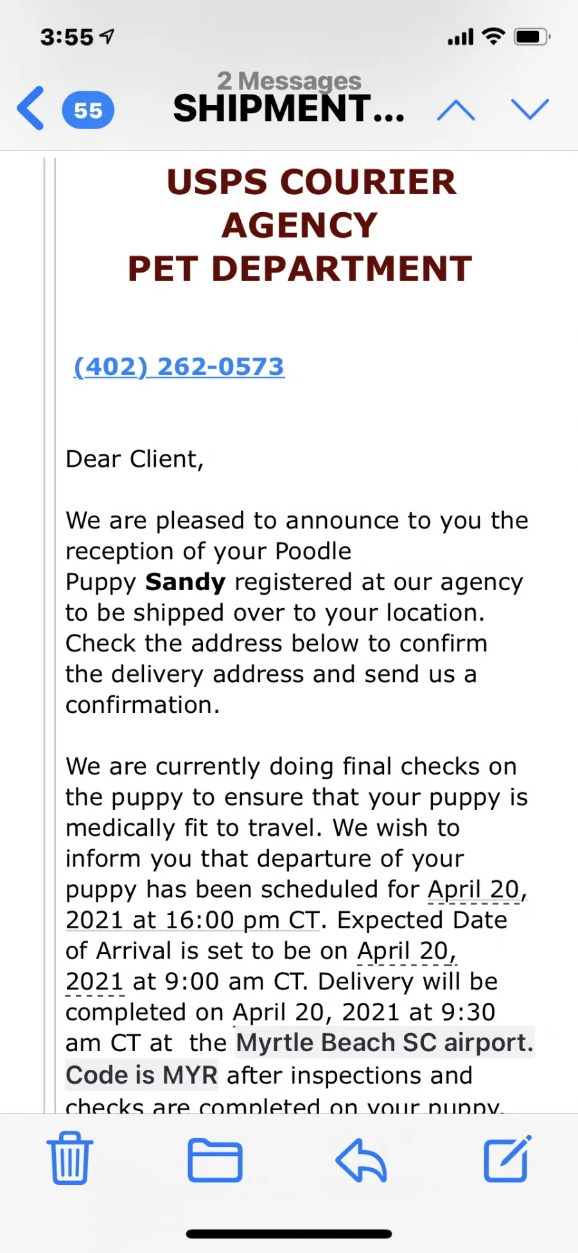Viewport: 578px width, 1253px height.
Task: Tap the 2 Messages thread label
Action: point(289,80)
